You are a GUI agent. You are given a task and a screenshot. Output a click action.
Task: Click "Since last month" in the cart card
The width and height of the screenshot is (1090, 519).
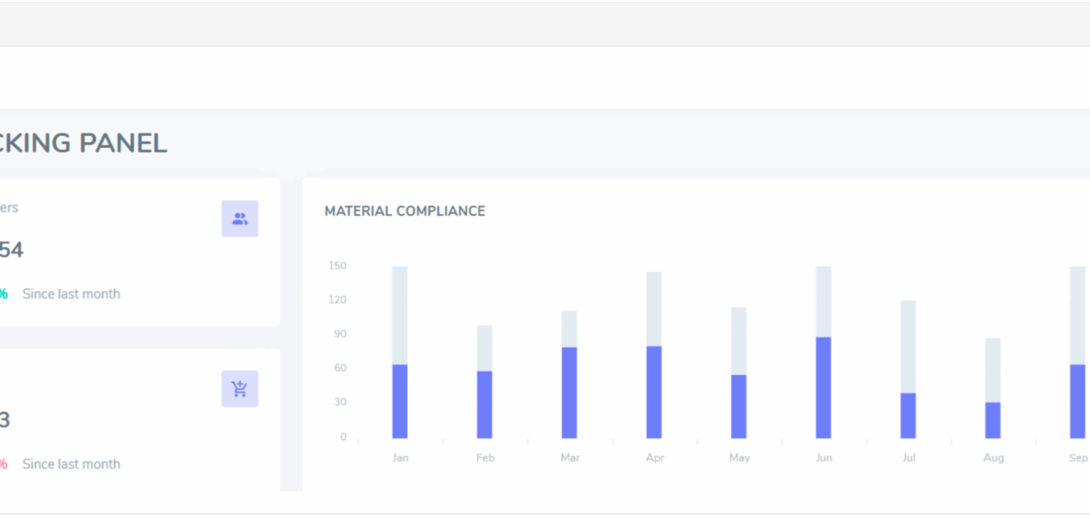click(72, 464)
